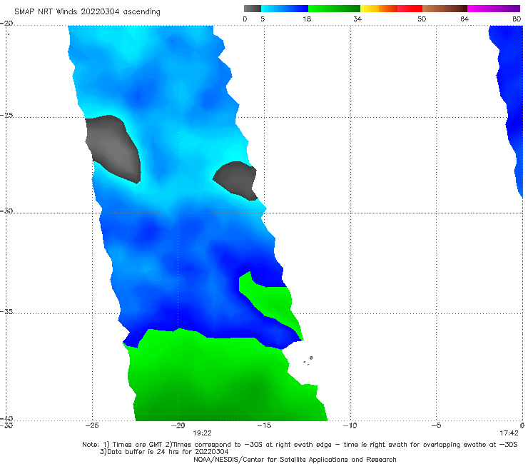Click the latitude axis label '-40'
This screenshot has width=528, height=464.
tap(6, 418)
